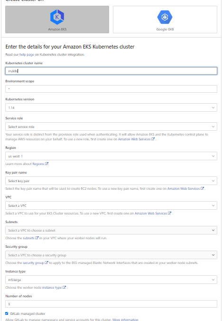
Task: Click the Environment scope input field
Action: click(x=111, y=89)
